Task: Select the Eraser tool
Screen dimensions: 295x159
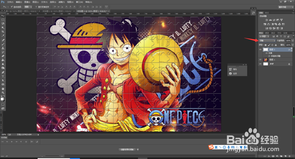Action: pyautogui.click(x=3, y=56)
